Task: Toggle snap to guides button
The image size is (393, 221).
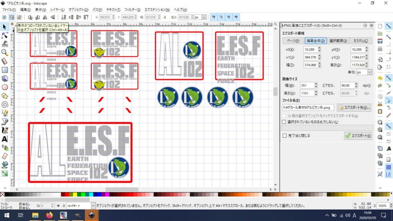Action: (x=388, y=174)
